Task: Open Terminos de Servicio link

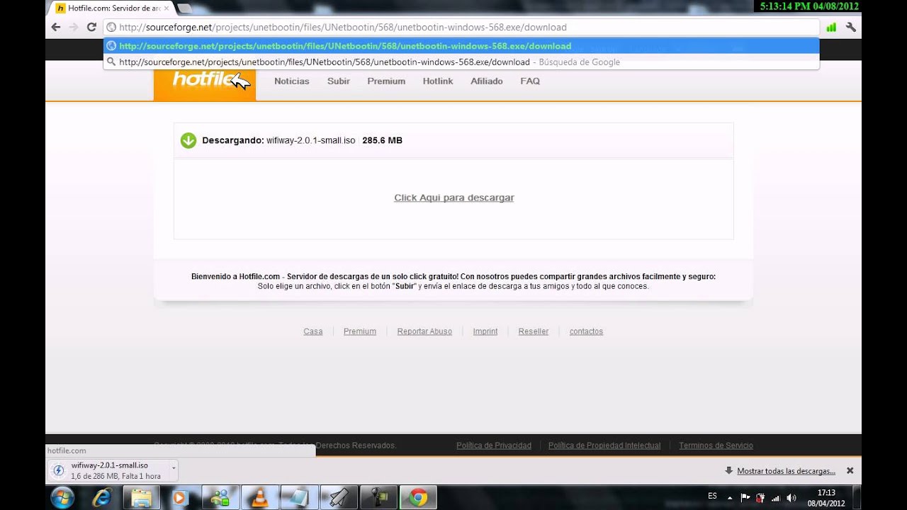Action: (x=716, y=446)
